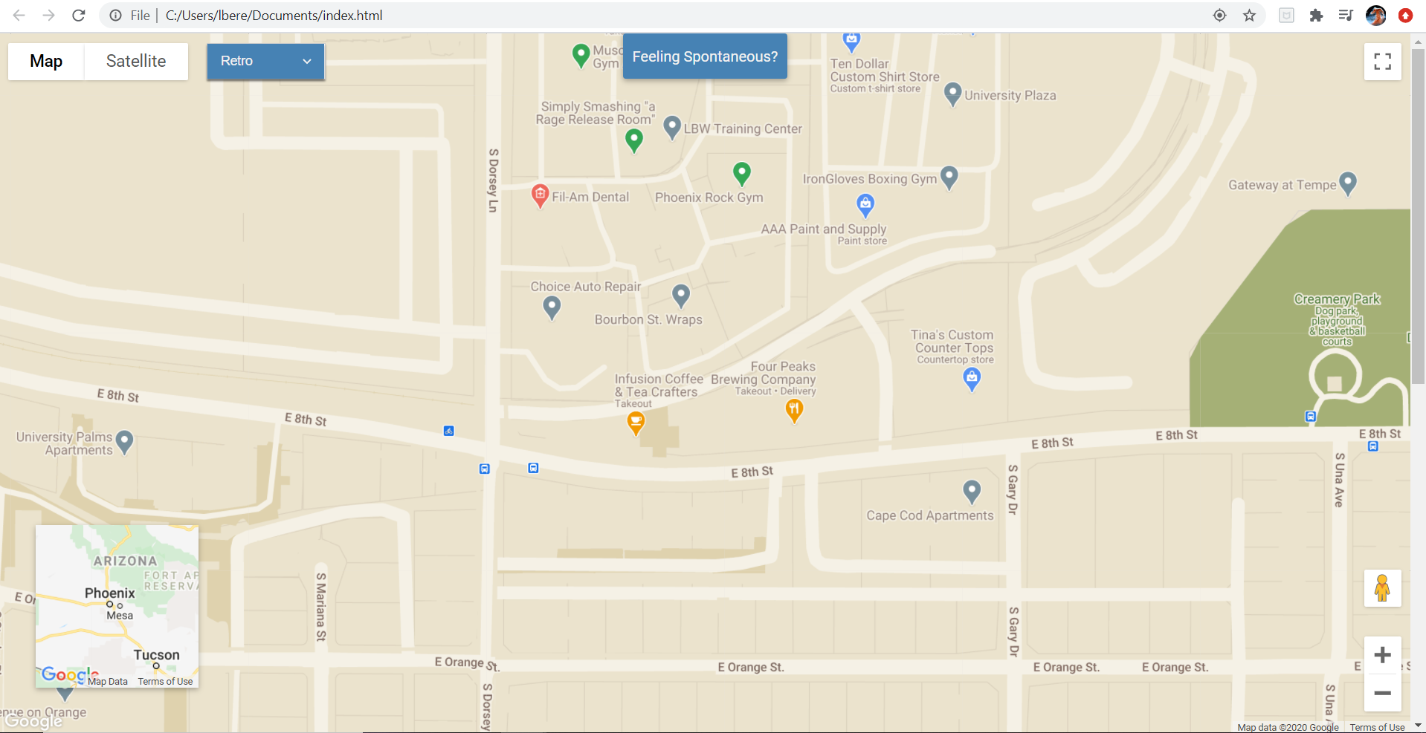Click the pin above Bourbon St. Wraps
1426x733 pixels.
pos(681,296)
